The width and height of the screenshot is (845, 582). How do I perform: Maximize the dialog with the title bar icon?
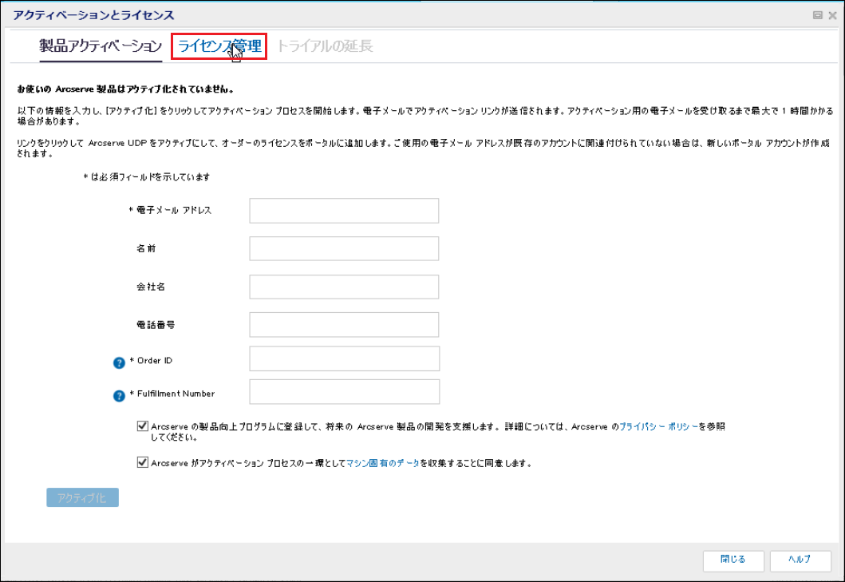(x=818, y=15)
